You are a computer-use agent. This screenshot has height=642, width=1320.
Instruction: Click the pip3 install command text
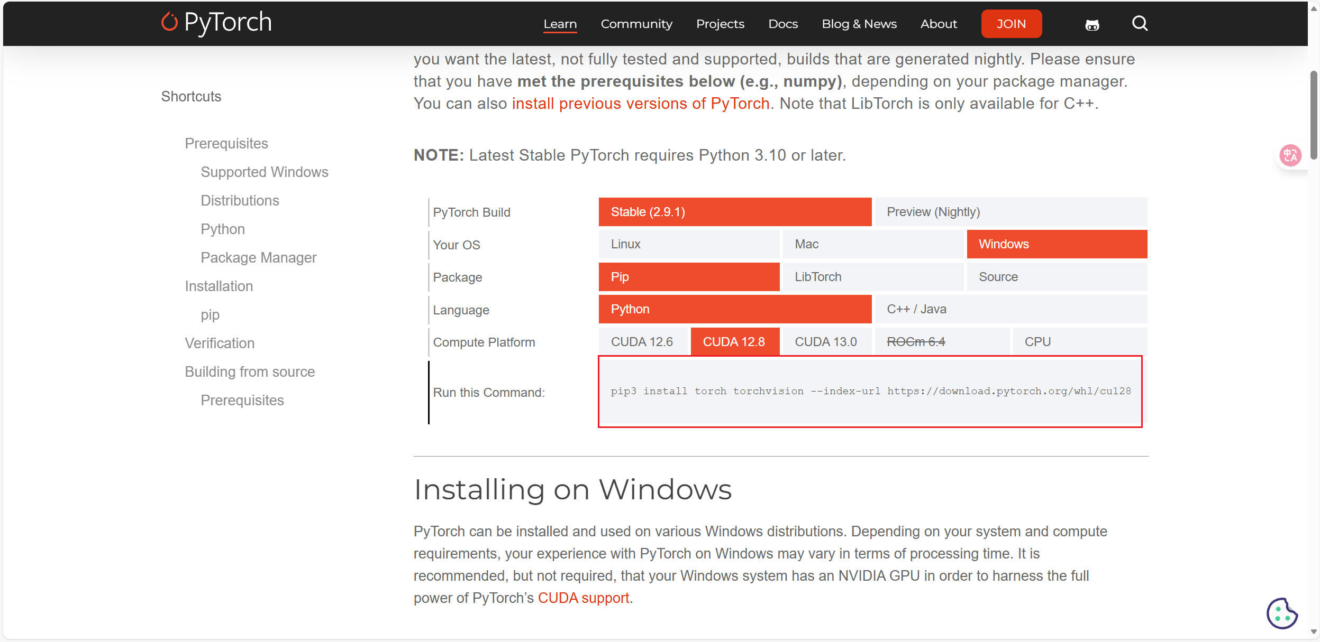click(871, 391)
